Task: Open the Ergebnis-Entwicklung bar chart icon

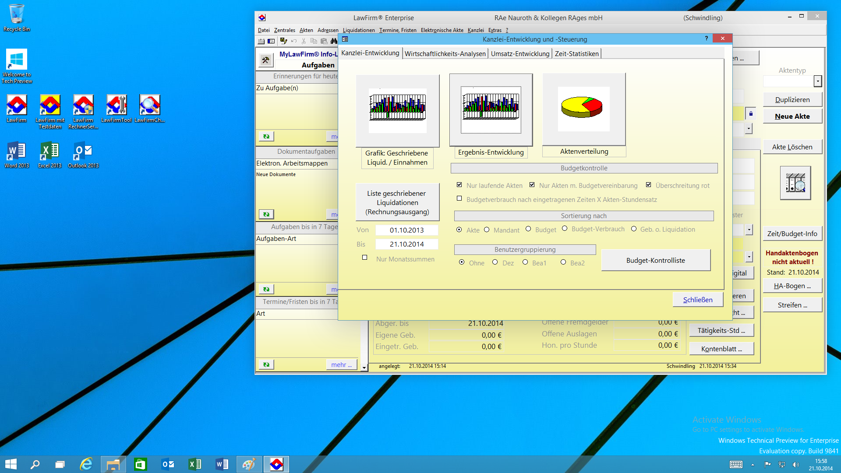Action: [x=491, y=109]
